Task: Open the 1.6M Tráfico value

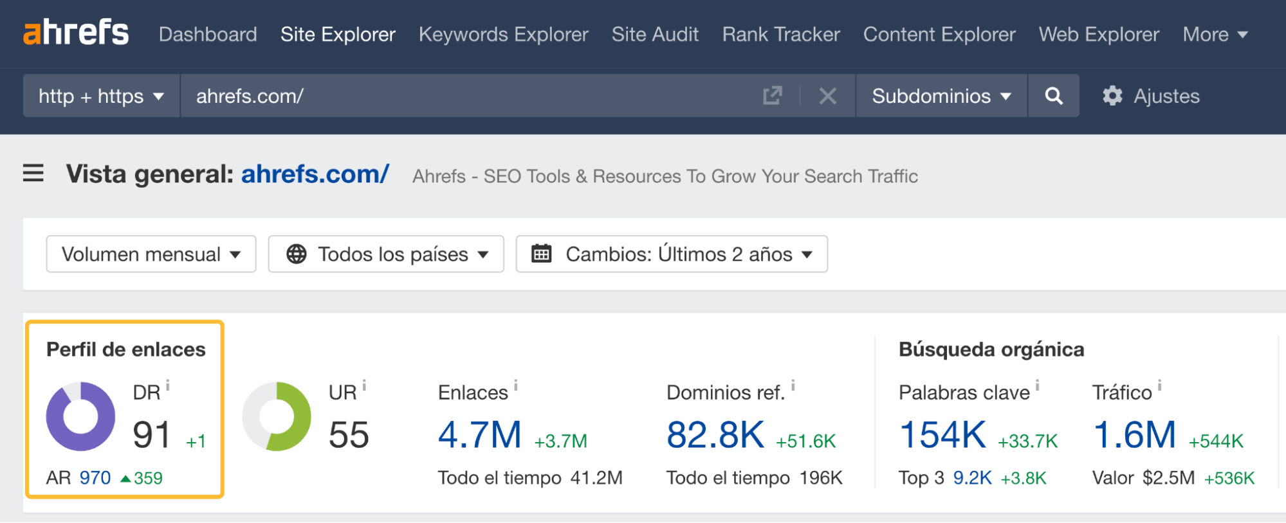Action: pyautogui.click(x=1135, y=435)
